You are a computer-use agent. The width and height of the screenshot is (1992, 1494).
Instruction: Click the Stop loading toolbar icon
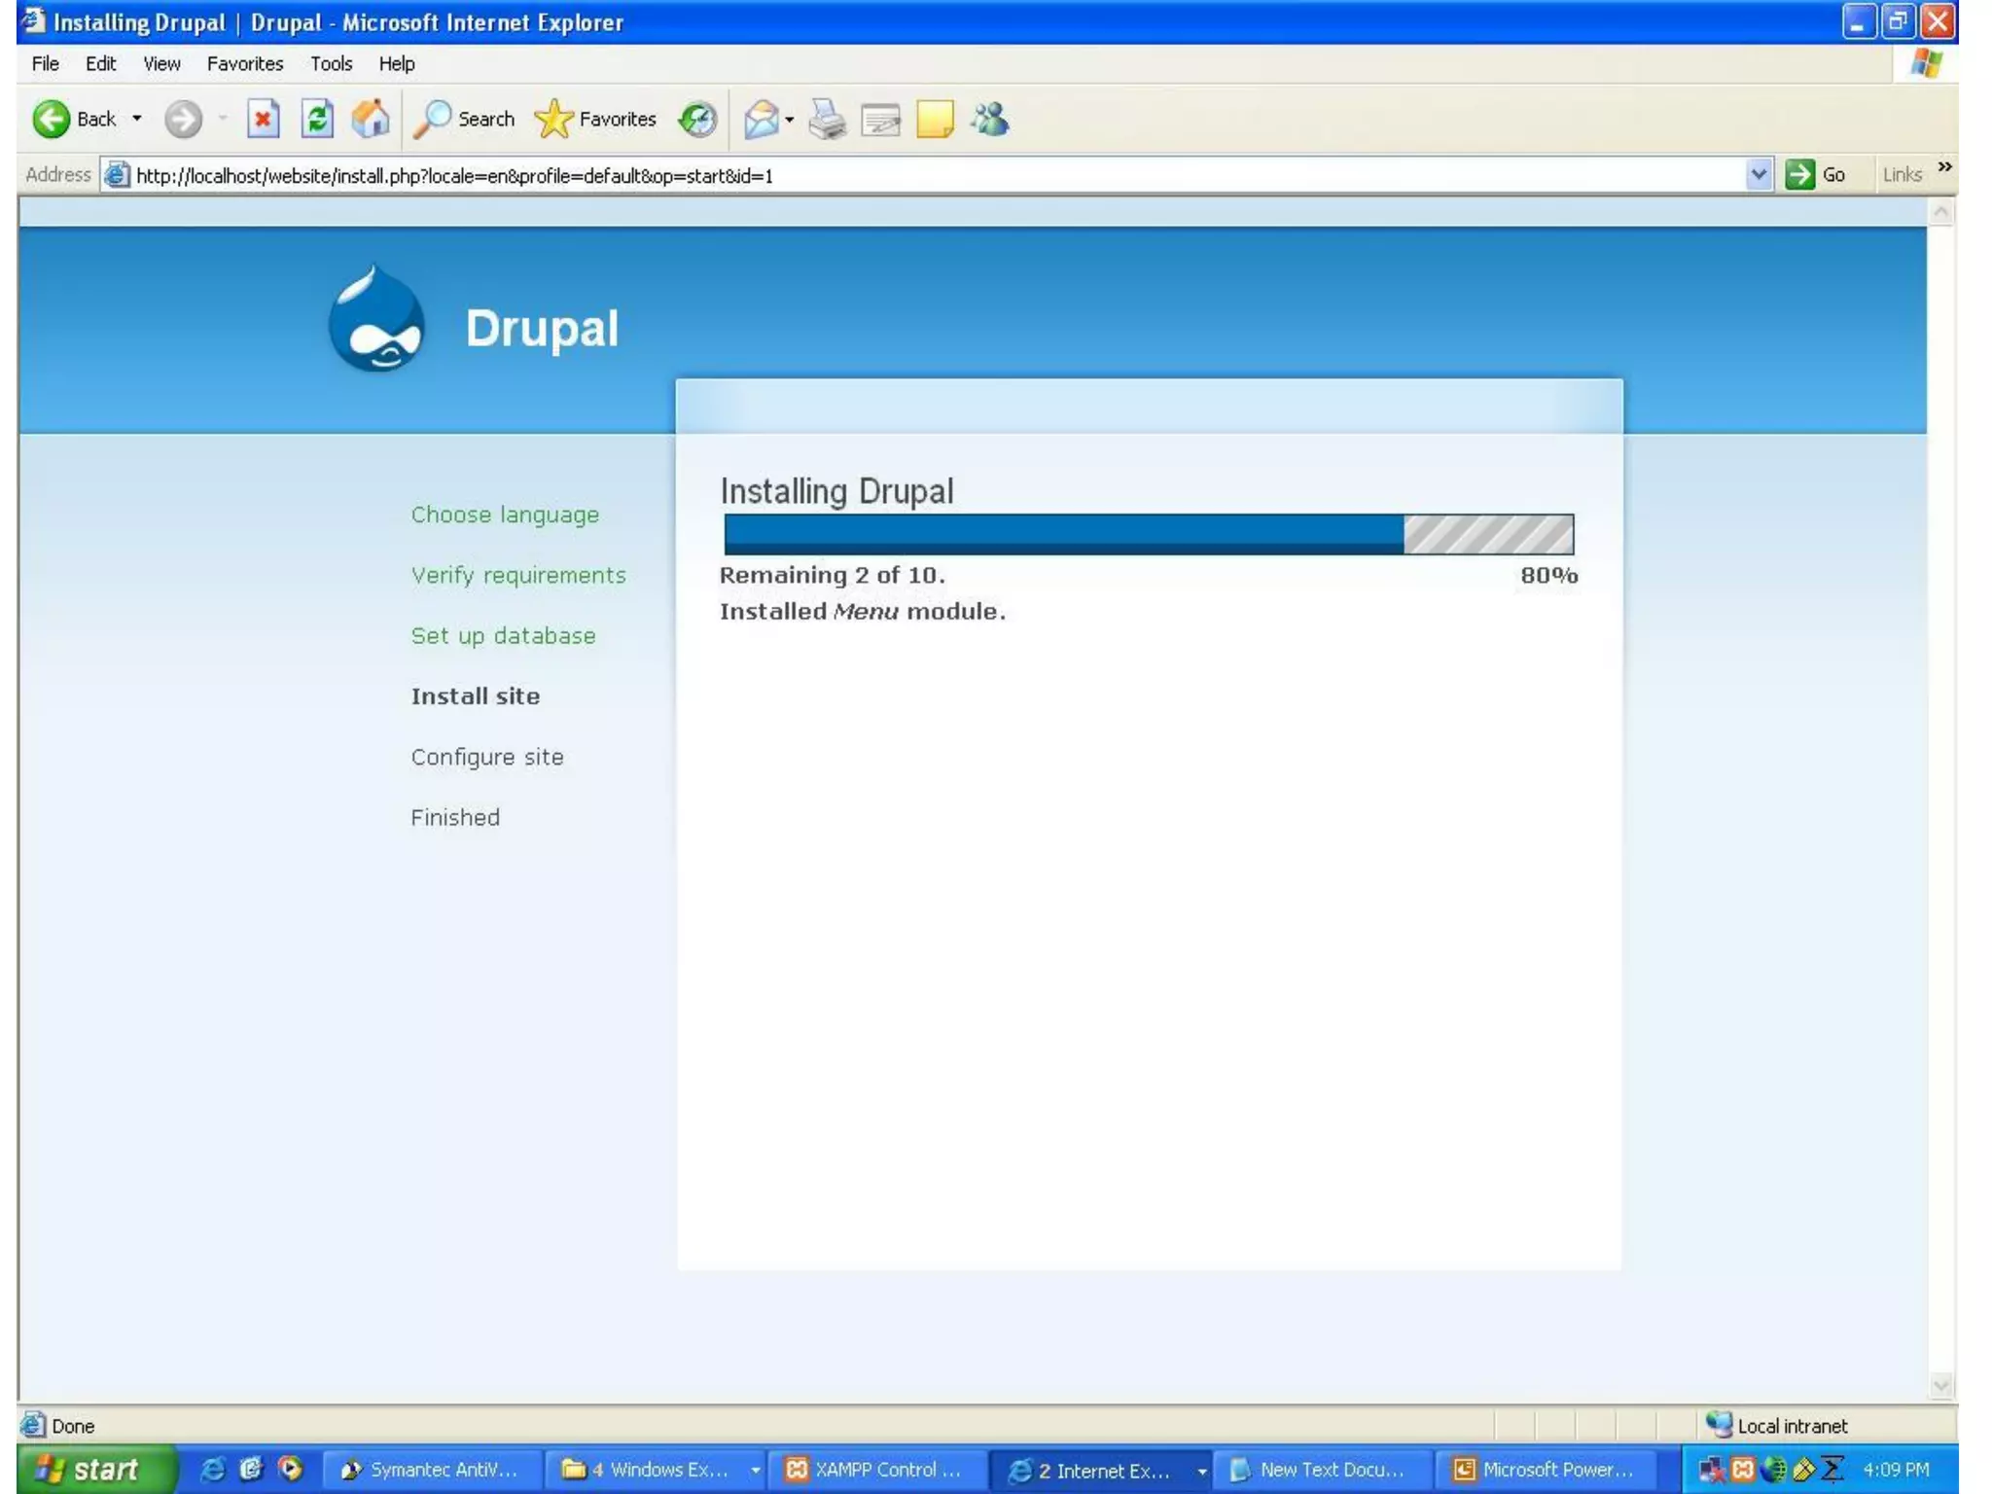tap(263, 120)
